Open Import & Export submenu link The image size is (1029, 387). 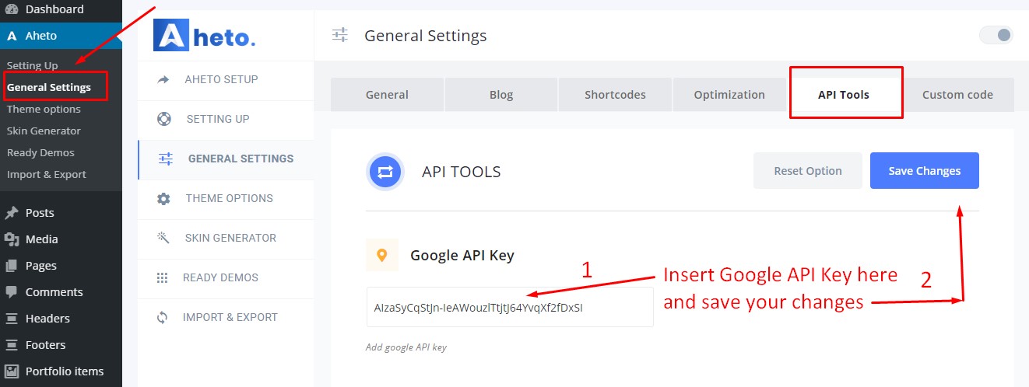point(47,174)
